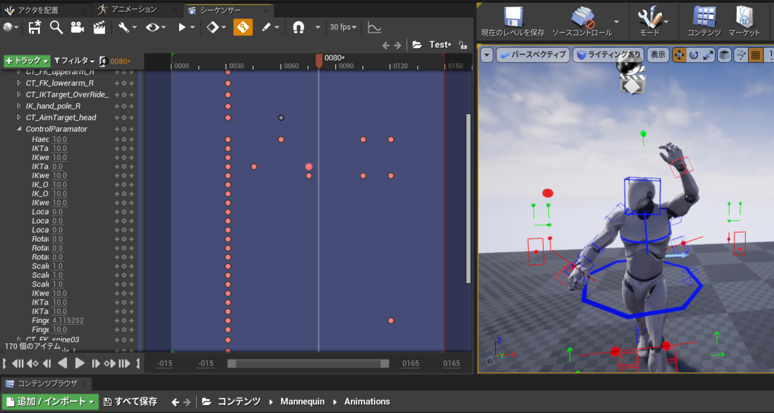
Task: Select the CT_IKTarget_OverRide track row
Action: [70, 94]
